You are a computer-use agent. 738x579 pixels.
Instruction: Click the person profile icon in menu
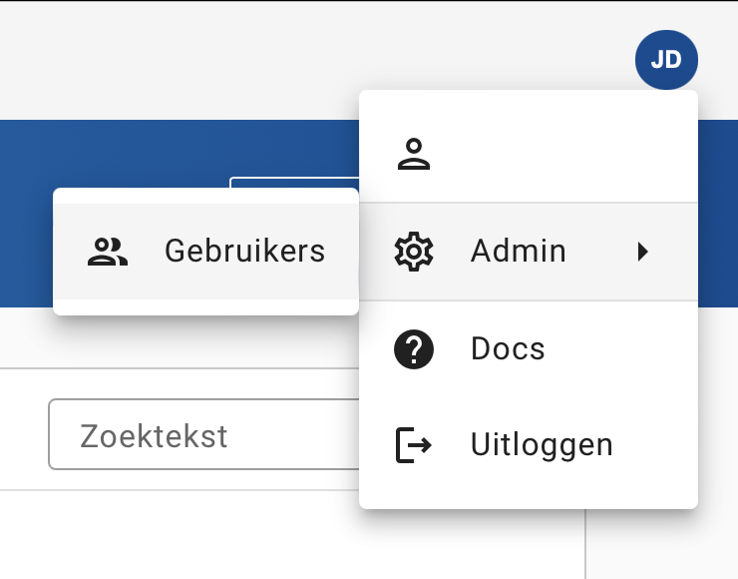[414, 154]
